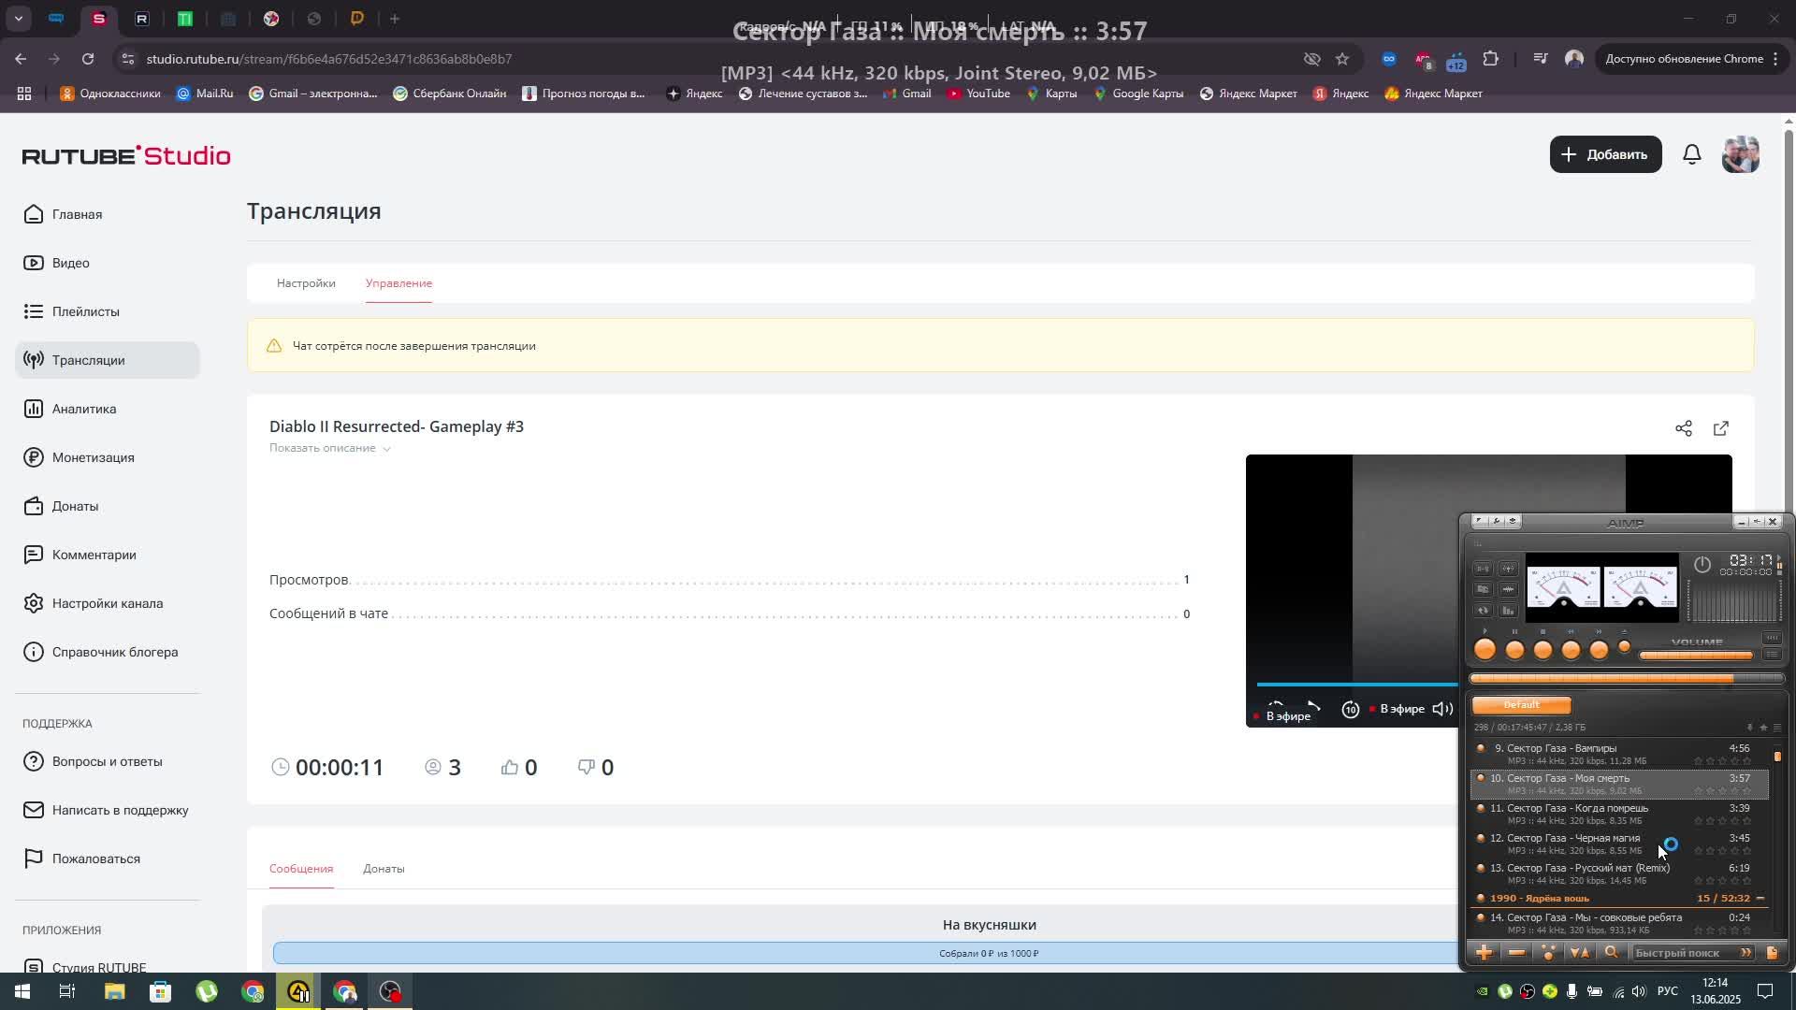
Task: Select track 9 Вампиры in AIMP
Action: point(1619,754)
